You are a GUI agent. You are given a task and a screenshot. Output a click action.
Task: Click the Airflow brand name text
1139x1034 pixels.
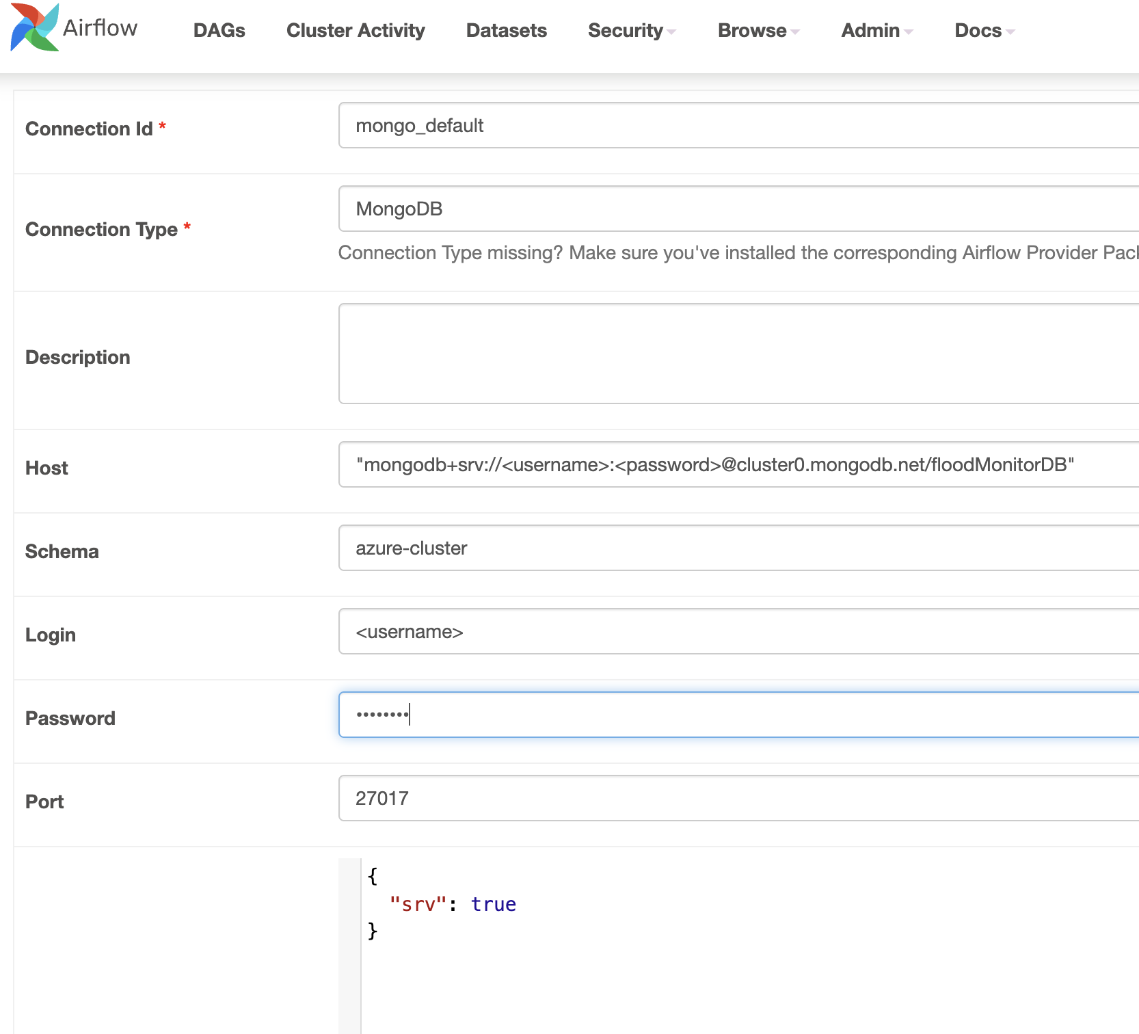(x=100, y=28)
